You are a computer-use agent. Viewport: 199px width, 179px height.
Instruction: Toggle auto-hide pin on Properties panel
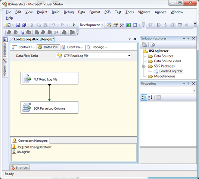pos(189,84)
